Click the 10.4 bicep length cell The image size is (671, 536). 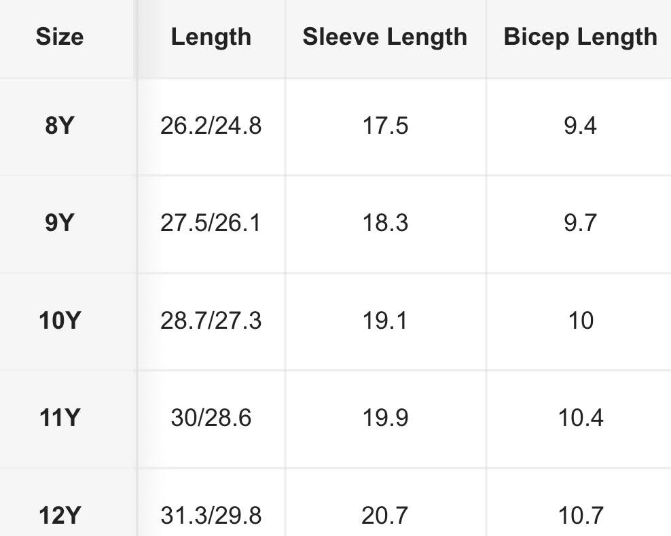coord(580,417)
